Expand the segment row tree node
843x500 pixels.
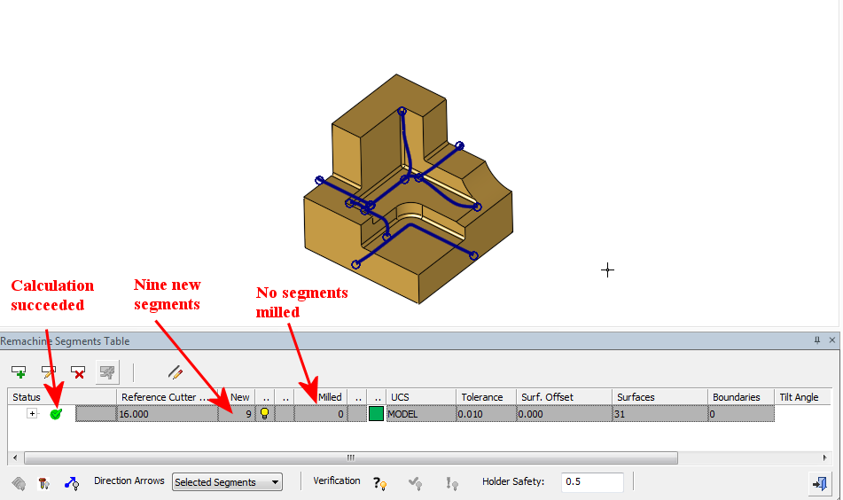pyautogui.click(x=33, y=414)
